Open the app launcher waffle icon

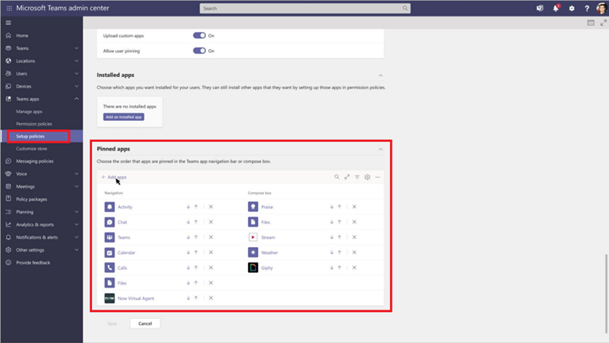(x=9, y=8)
